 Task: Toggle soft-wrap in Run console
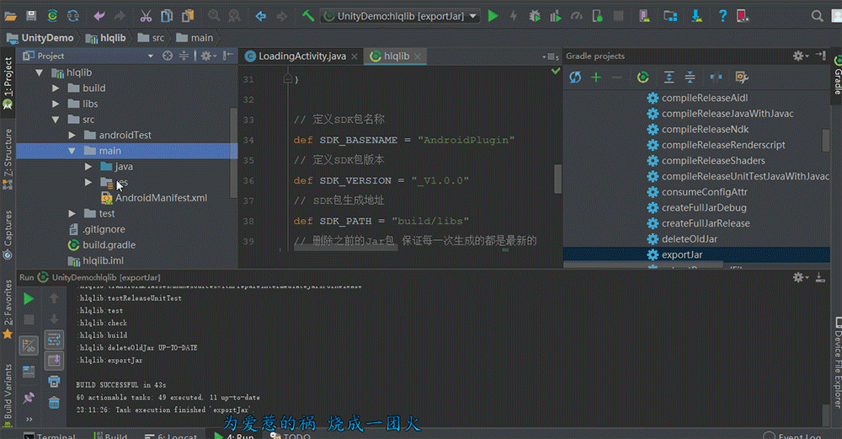point(54,340)
